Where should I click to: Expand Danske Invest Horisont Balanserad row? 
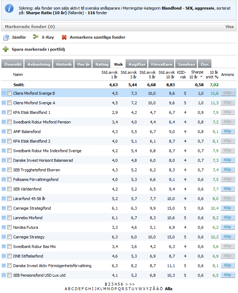tap(4, 160)
